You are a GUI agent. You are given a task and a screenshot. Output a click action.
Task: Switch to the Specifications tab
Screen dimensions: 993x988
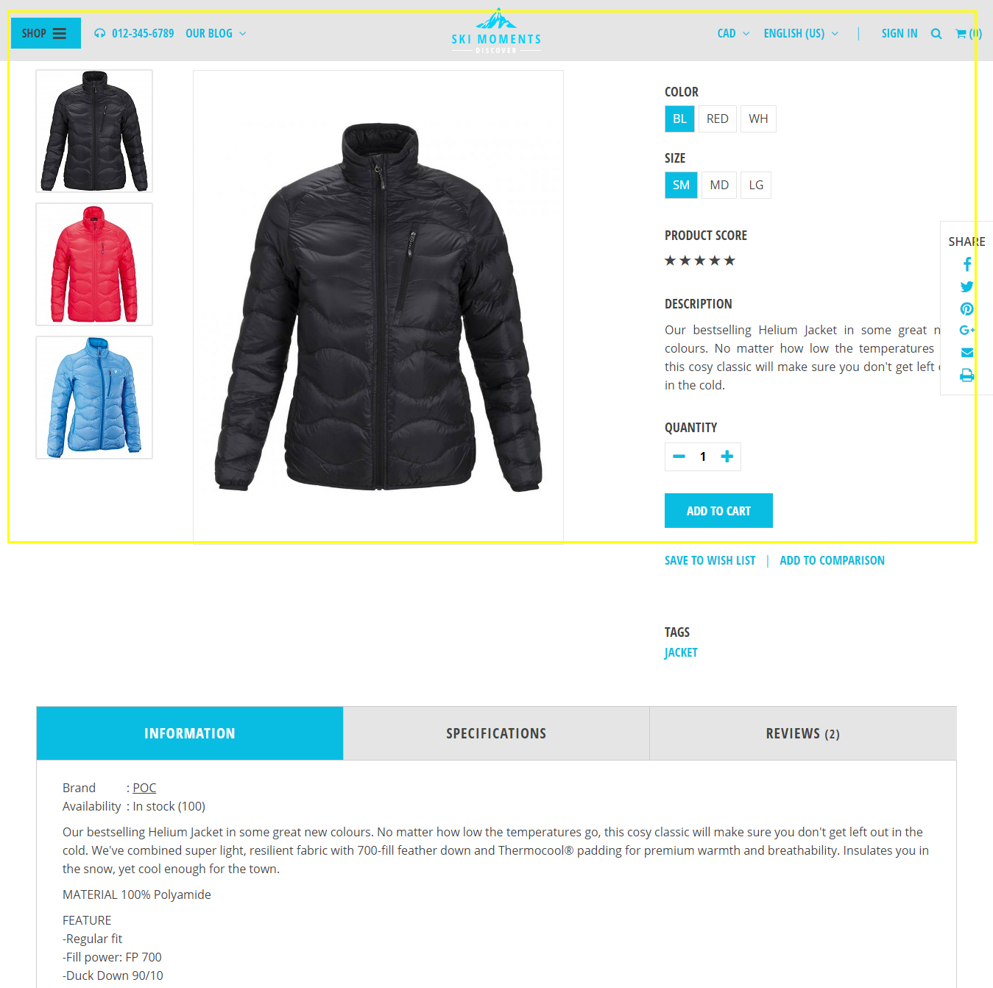tap(496, 733)
